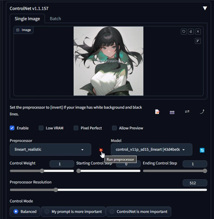
Task: Click the uploaded anime girl image
Action: point(108,61)
